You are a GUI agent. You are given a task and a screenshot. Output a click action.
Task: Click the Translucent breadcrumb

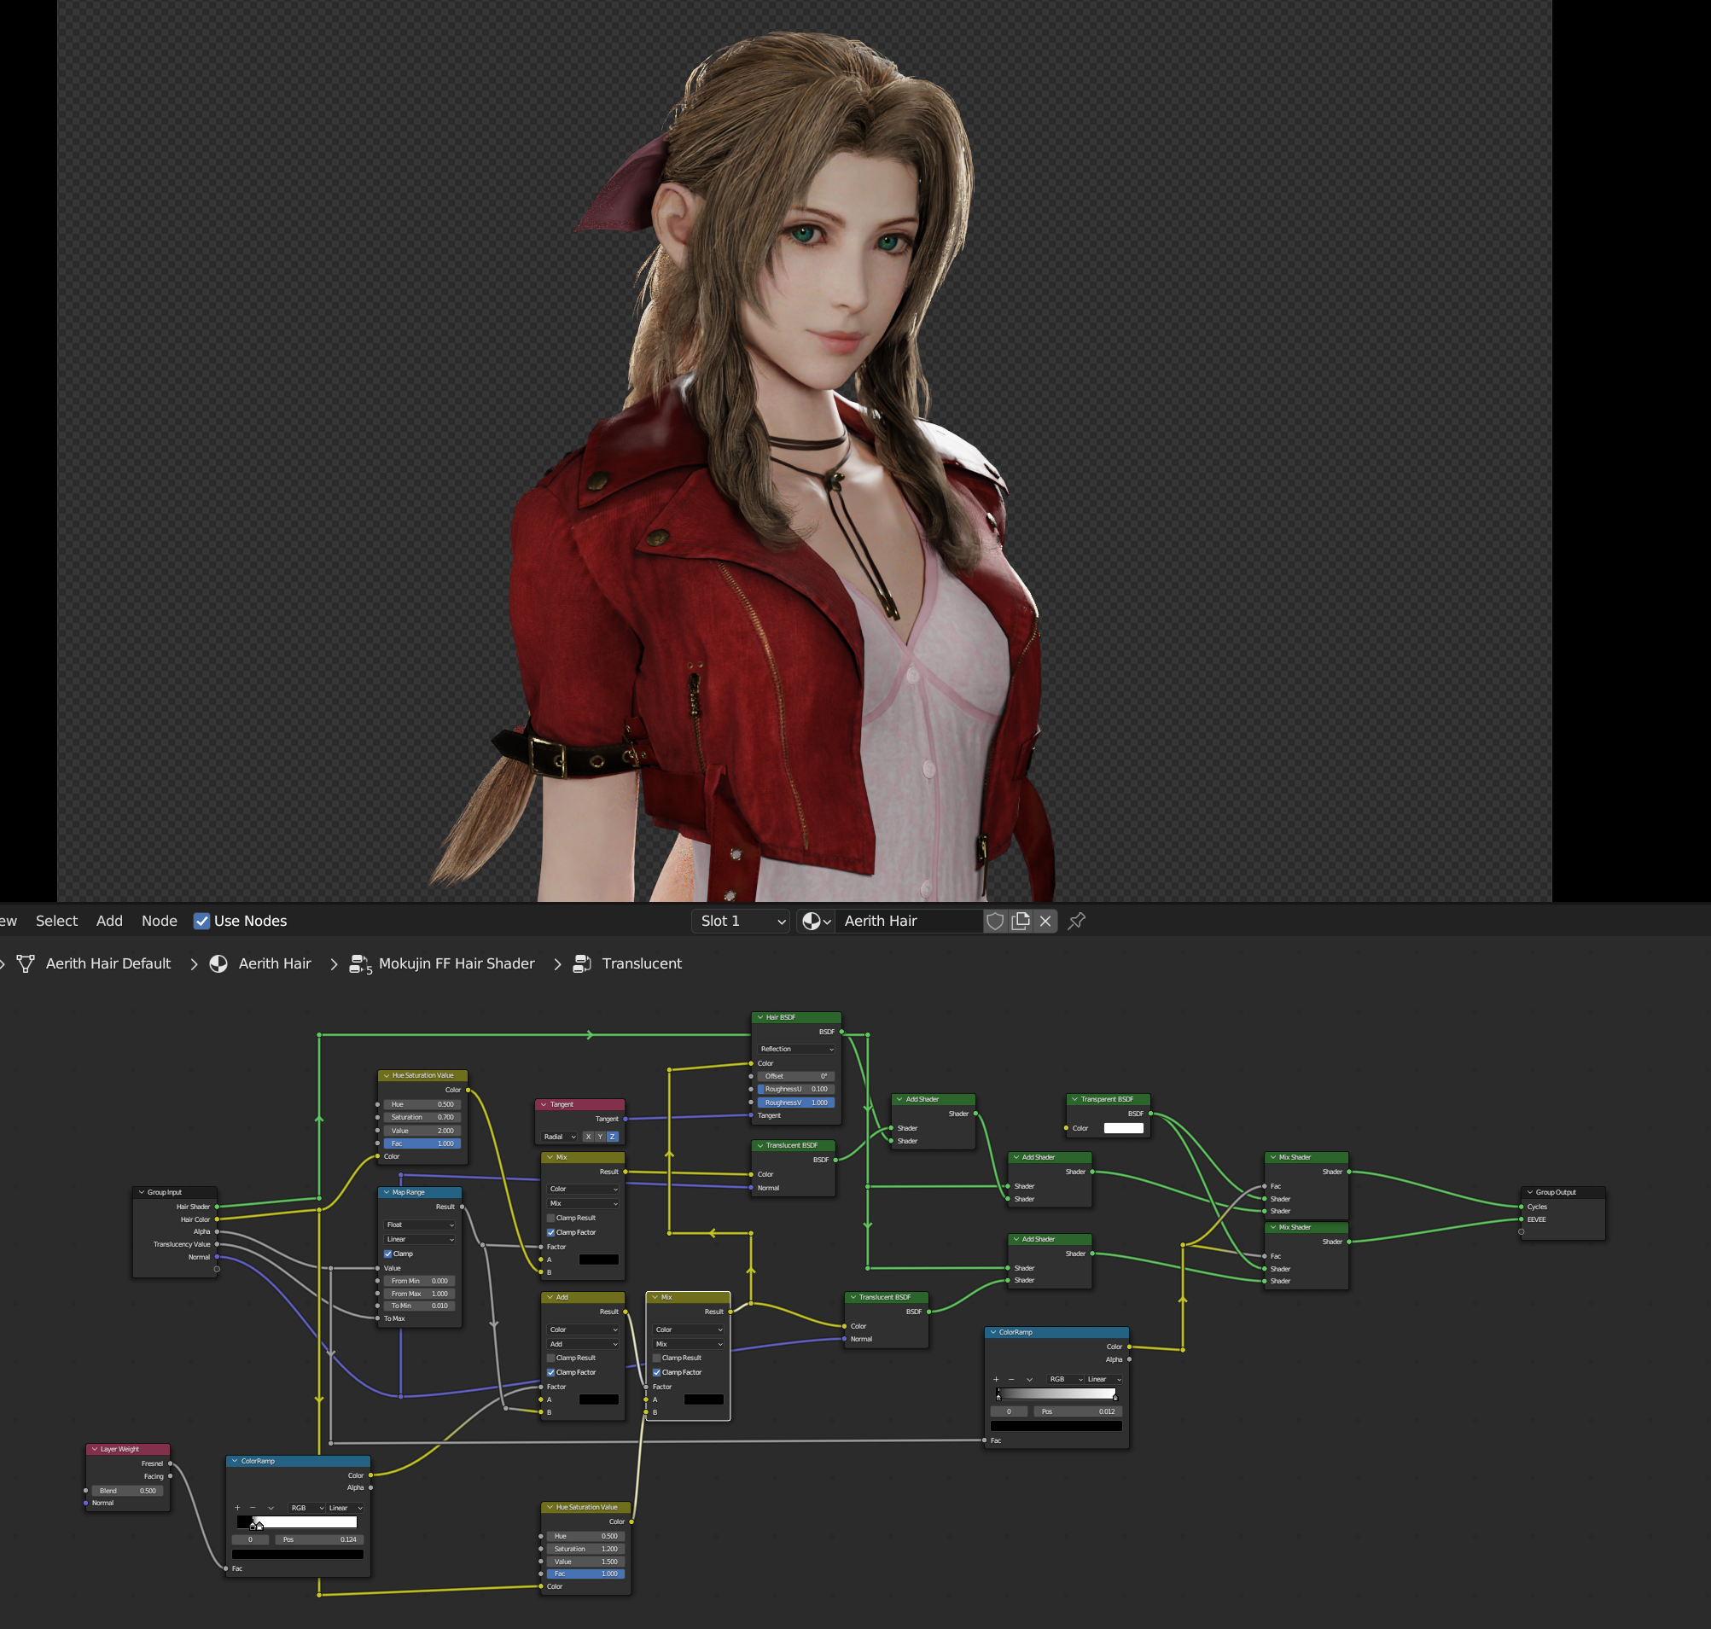(642, 964)
